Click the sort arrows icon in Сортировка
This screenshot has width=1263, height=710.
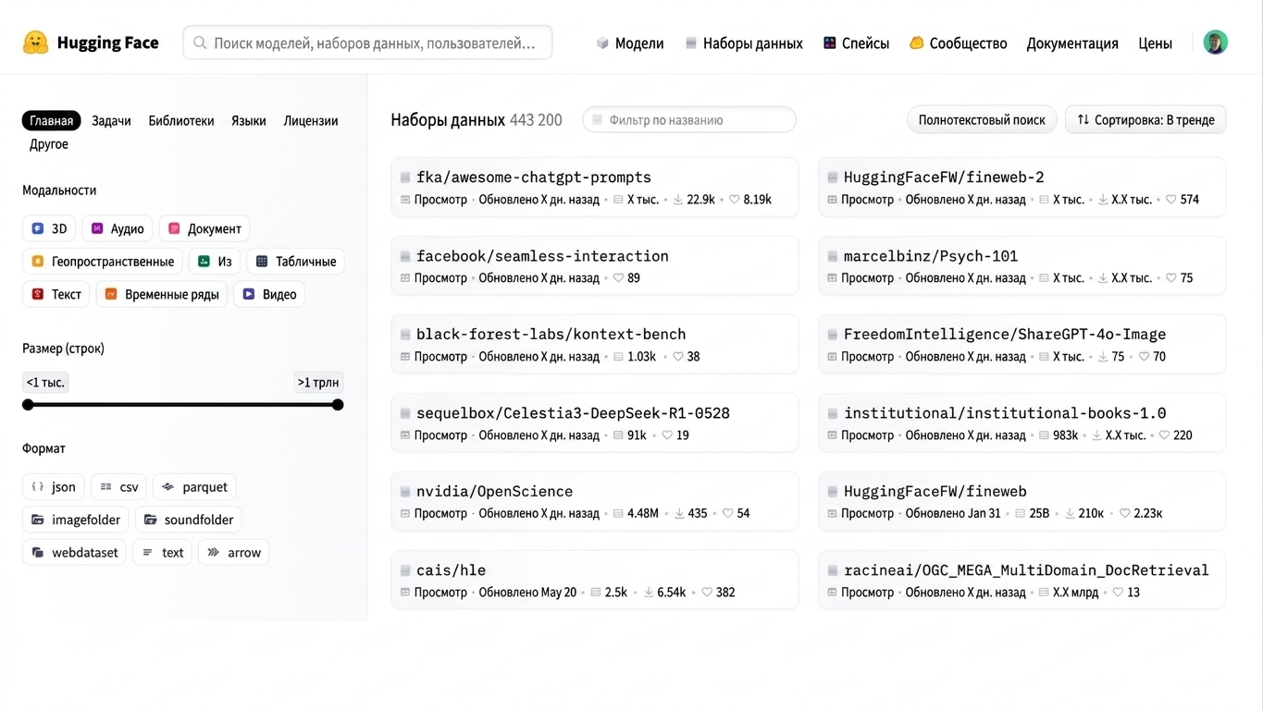(x=1083, y=119)
